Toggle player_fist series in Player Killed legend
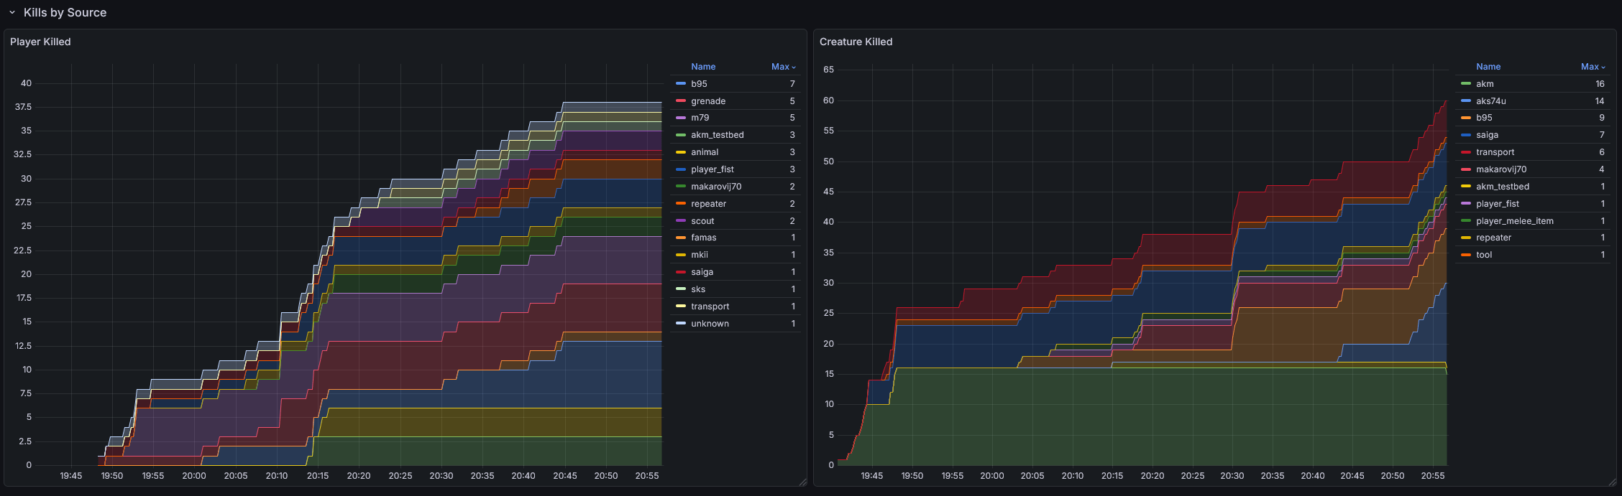 (713, 169)
